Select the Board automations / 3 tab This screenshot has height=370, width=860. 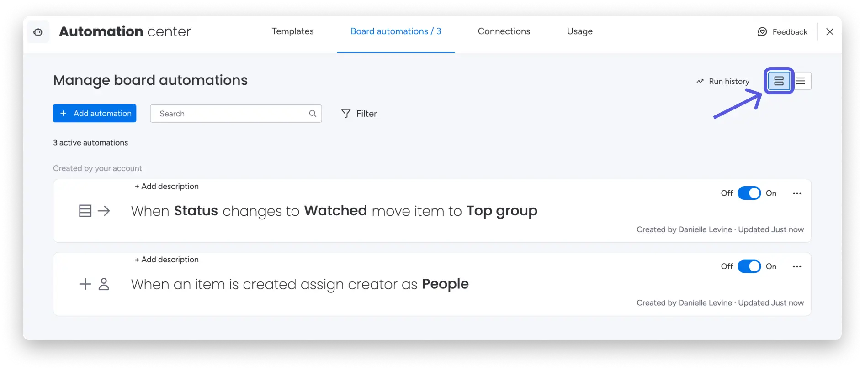[x=396, y=31]
